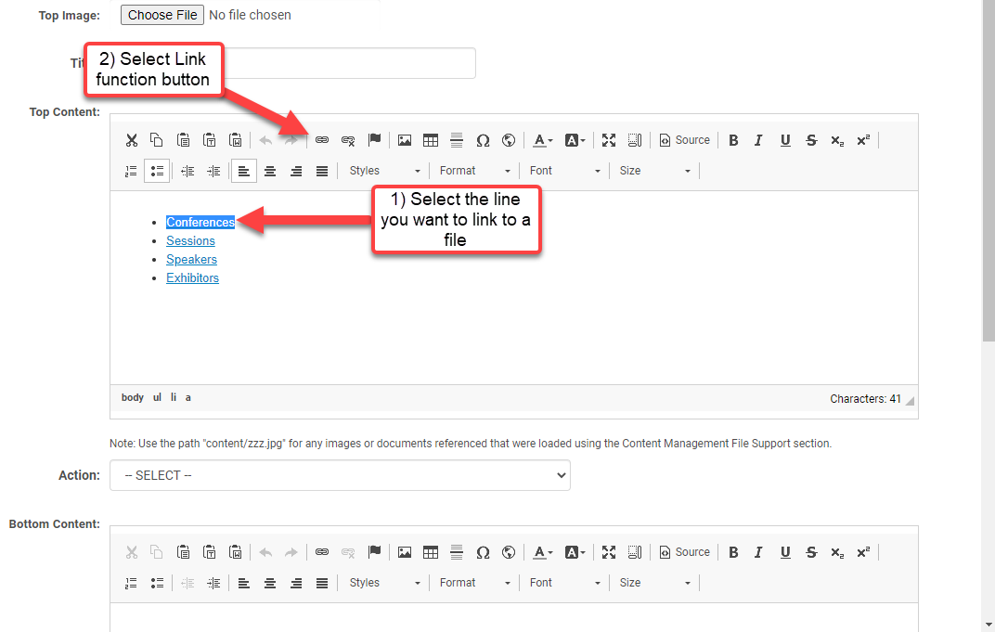Insert a table in Top Content editor
Viewport: 995px width, 632px height.
click(x=431, y=140)
